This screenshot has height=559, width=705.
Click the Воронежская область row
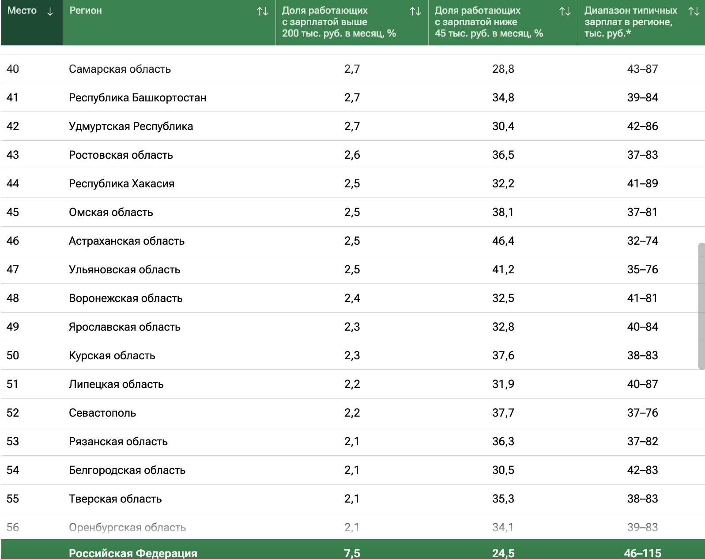pos(125,298)
